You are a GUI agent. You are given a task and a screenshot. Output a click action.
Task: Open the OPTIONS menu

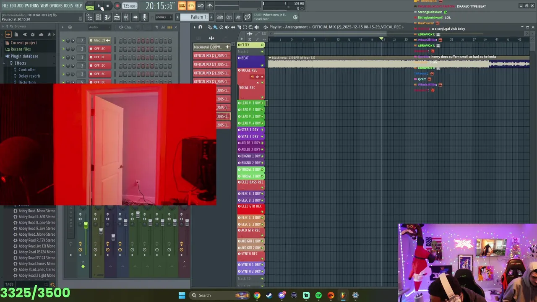[56, 6]
